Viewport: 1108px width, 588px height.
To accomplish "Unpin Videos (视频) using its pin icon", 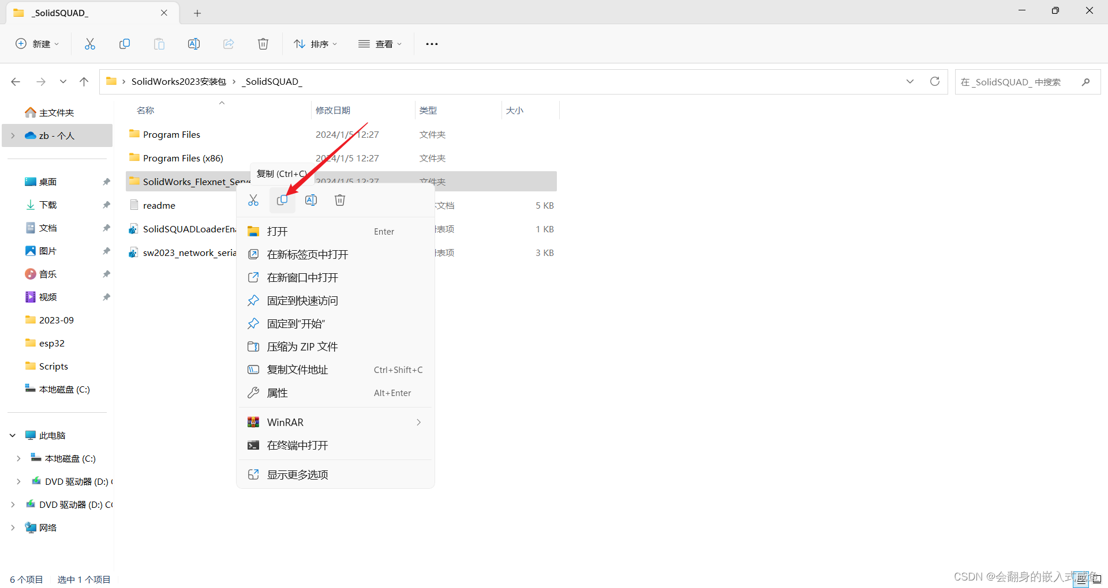I will (107, 297).
